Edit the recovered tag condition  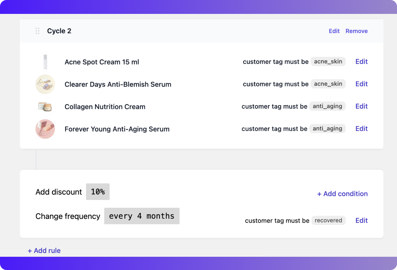[361, 220]
